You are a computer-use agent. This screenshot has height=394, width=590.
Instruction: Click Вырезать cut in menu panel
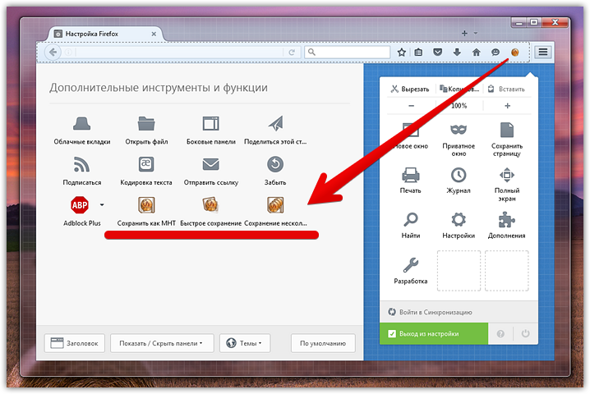pos(410,89)
